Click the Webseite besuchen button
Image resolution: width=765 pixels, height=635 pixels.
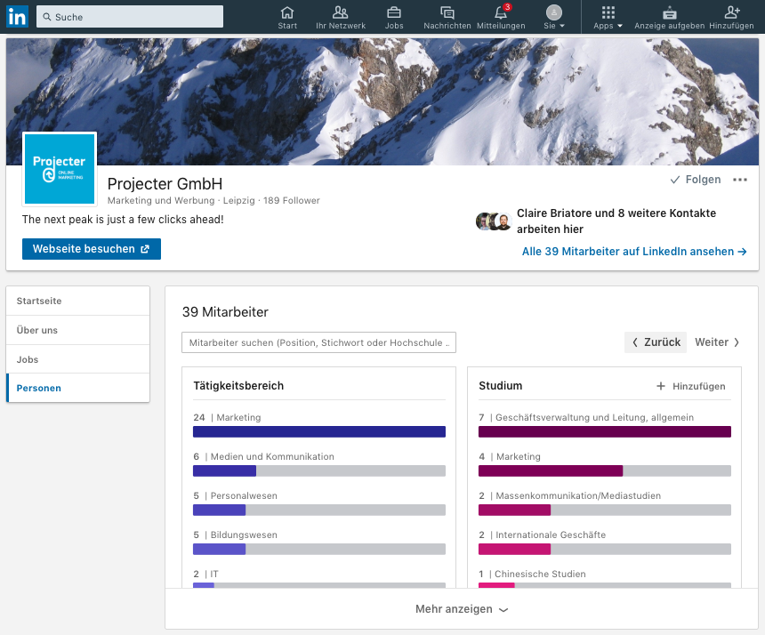coord(92,249)
